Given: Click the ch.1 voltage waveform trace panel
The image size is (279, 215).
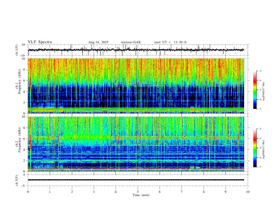Looking at the screenshot, I should [x=138, y=50].
